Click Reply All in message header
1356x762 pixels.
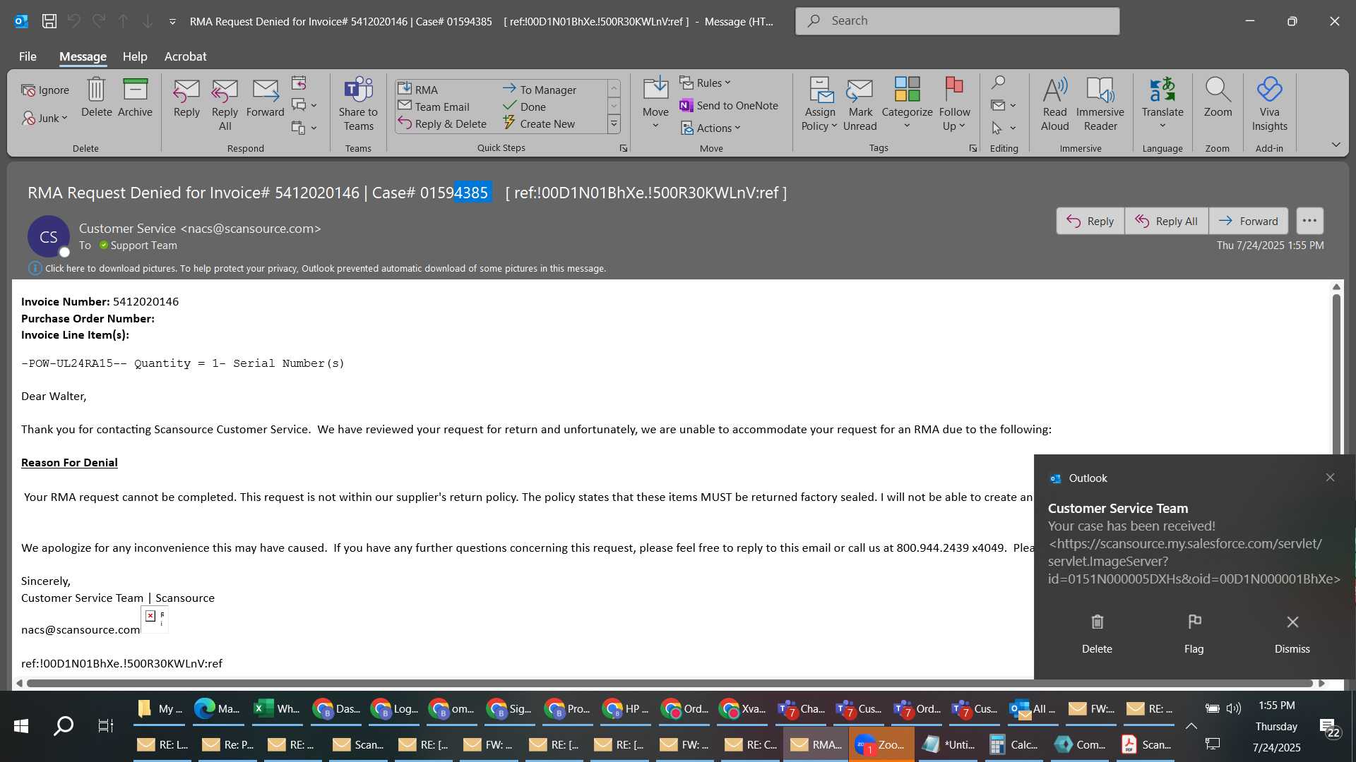point(1166,221)
